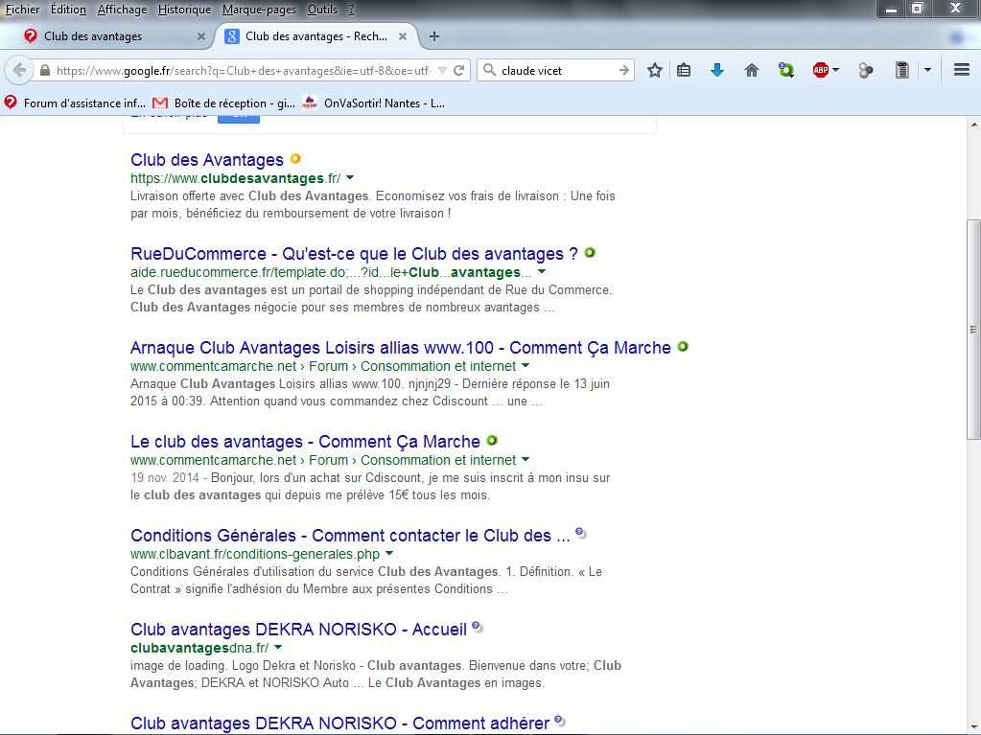Expand the options arrow next to clbavant.fr URL
This screenshot has height=735, width=981.
point(389,554)
